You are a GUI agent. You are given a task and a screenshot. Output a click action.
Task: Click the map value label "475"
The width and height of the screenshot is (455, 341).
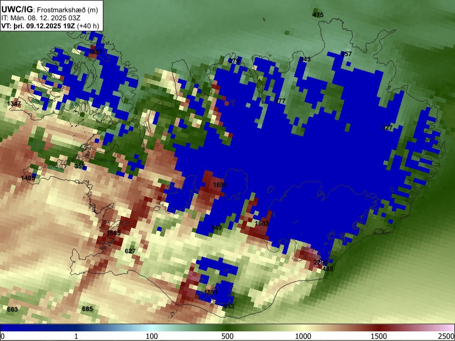318,15
